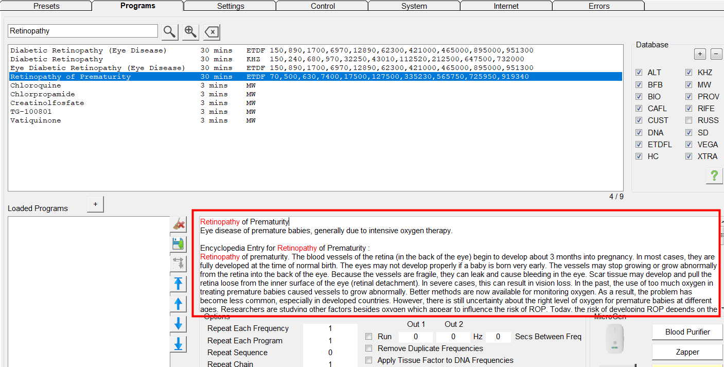
Task: Click the Blood Purifier button
Action: click(x=687, y=332)
